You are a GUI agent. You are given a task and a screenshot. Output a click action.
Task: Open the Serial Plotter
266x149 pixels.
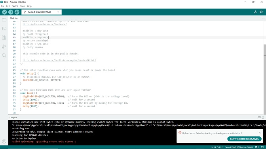click(255, 12)
